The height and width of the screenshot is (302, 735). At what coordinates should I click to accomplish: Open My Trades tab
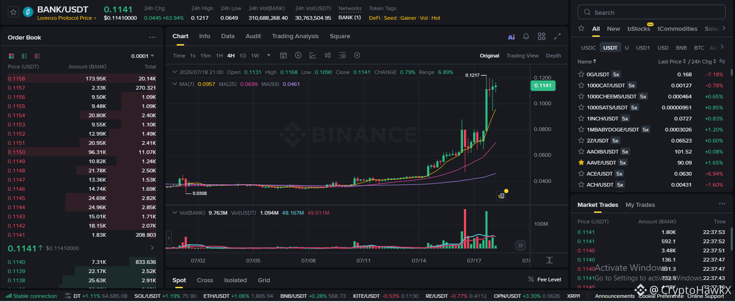tap(640, 205)
